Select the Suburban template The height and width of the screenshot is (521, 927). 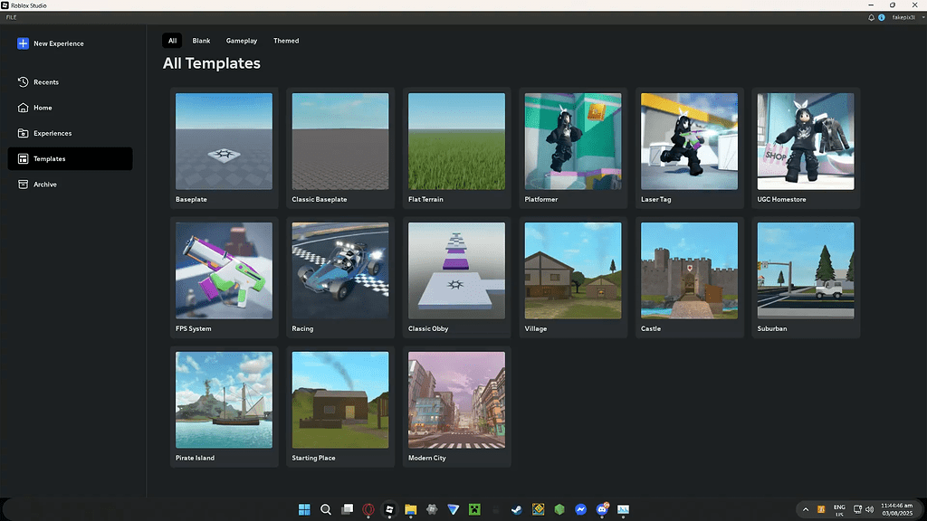[x=806, y=277]
